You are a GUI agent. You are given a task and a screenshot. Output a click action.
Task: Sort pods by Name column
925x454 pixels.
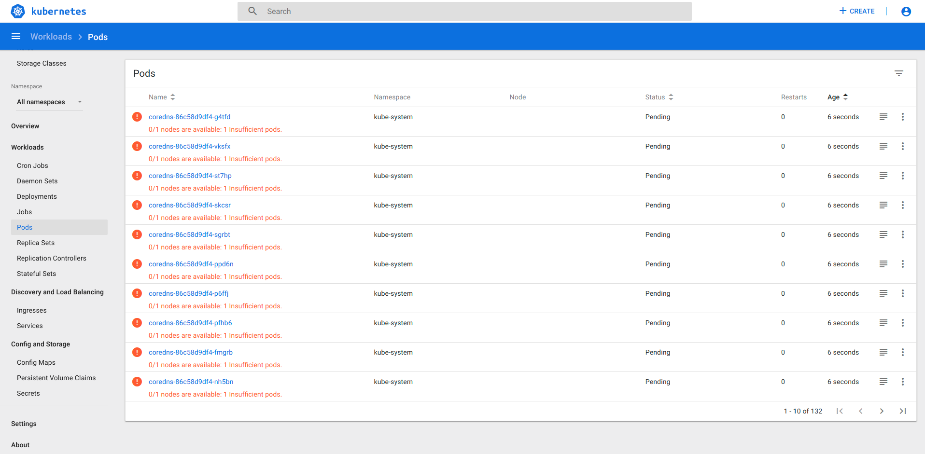click(x=162, y=97)
